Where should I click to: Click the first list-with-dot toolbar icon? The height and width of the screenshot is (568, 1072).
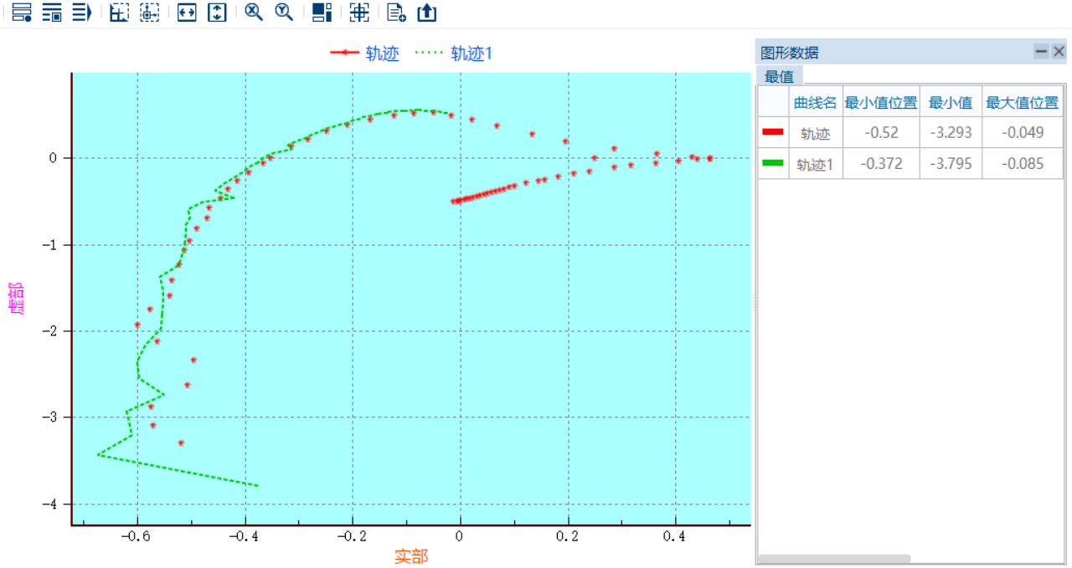[22, 13]
